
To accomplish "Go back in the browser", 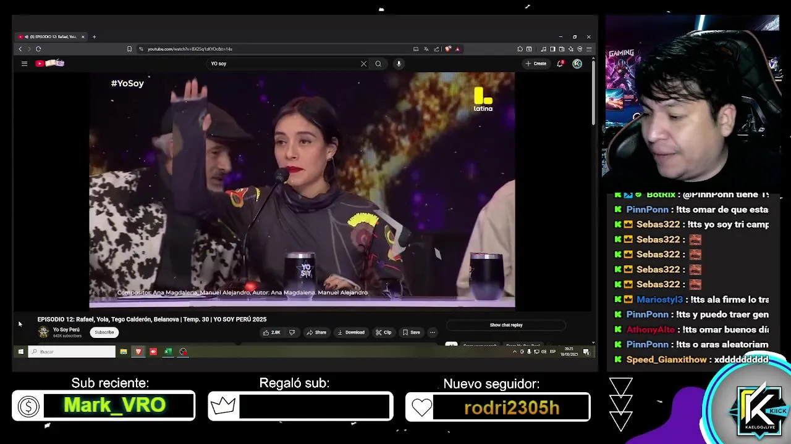I will coord(20,49).
